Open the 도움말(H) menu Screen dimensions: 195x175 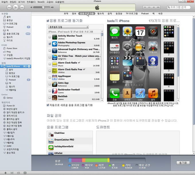60,2
